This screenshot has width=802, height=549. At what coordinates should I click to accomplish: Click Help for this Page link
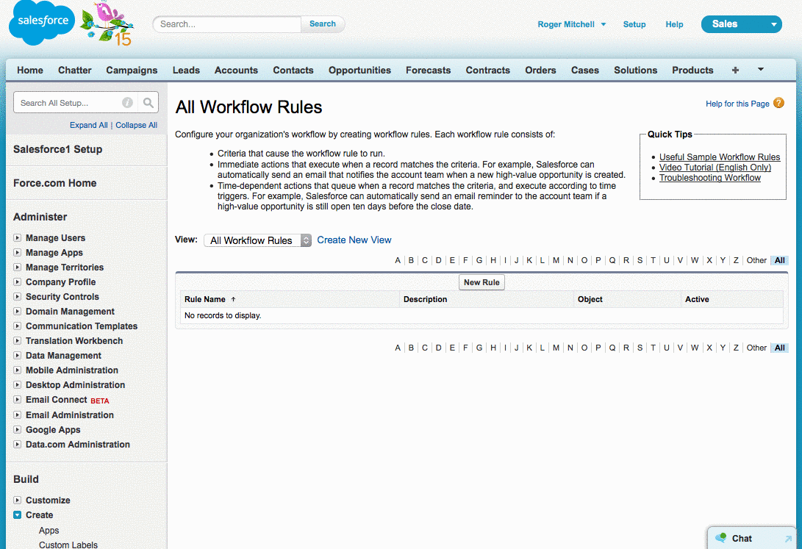pos(737,104)
